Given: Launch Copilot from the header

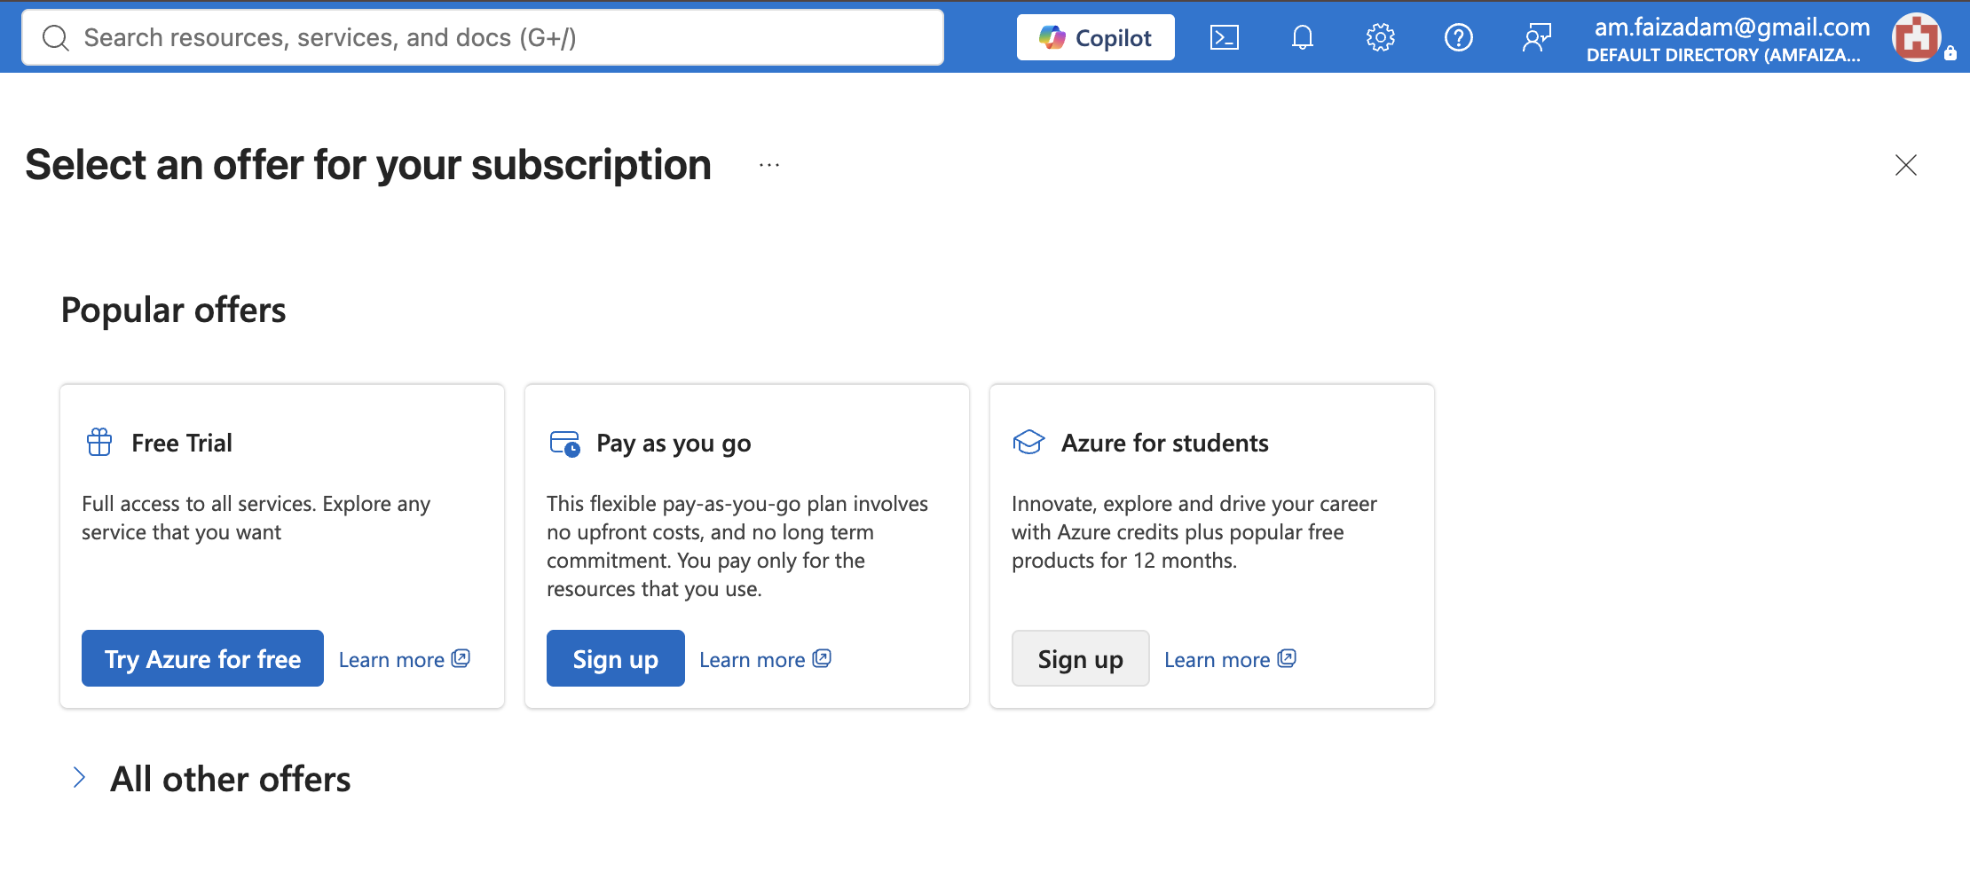Looking at the screenshot, I should coord(1096,37).
